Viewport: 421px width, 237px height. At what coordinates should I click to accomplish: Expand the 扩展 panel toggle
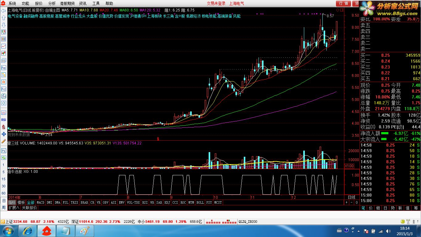pos(13,208)
